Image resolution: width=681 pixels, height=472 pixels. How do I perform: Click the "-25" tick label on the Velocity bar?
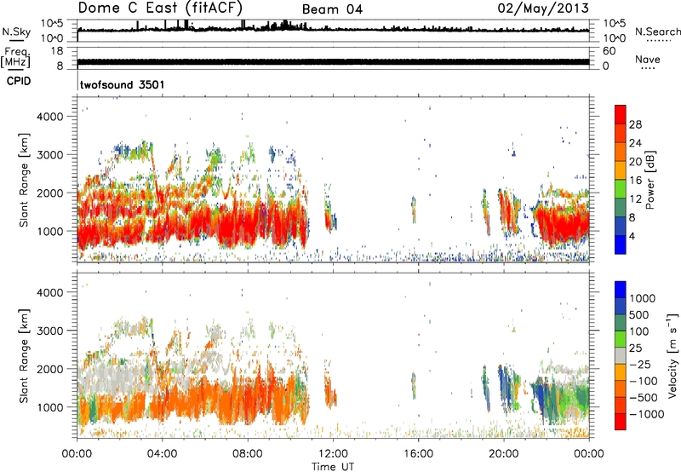click(640, 364)
